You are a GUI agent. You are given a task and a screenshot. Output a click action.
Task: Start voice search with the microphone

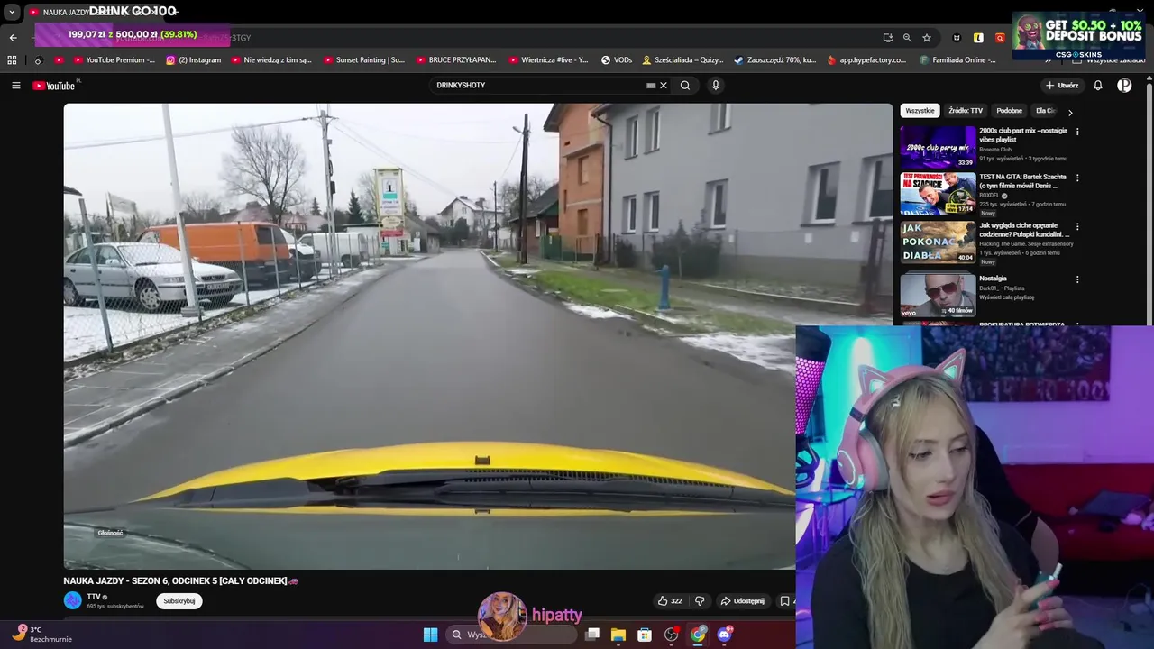pos(716,86)
